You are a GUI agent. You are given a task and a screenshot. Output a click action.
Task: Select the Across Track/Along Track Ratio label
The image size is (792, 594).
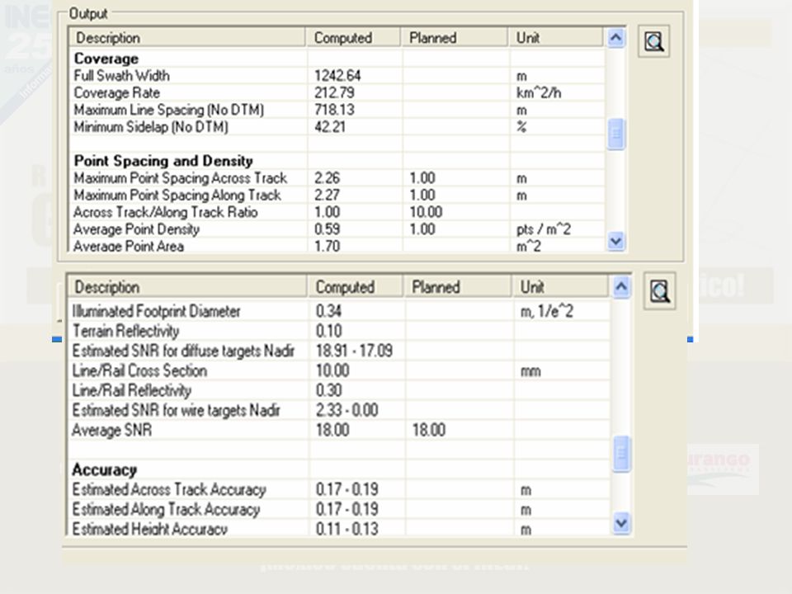tap(166, 212)
